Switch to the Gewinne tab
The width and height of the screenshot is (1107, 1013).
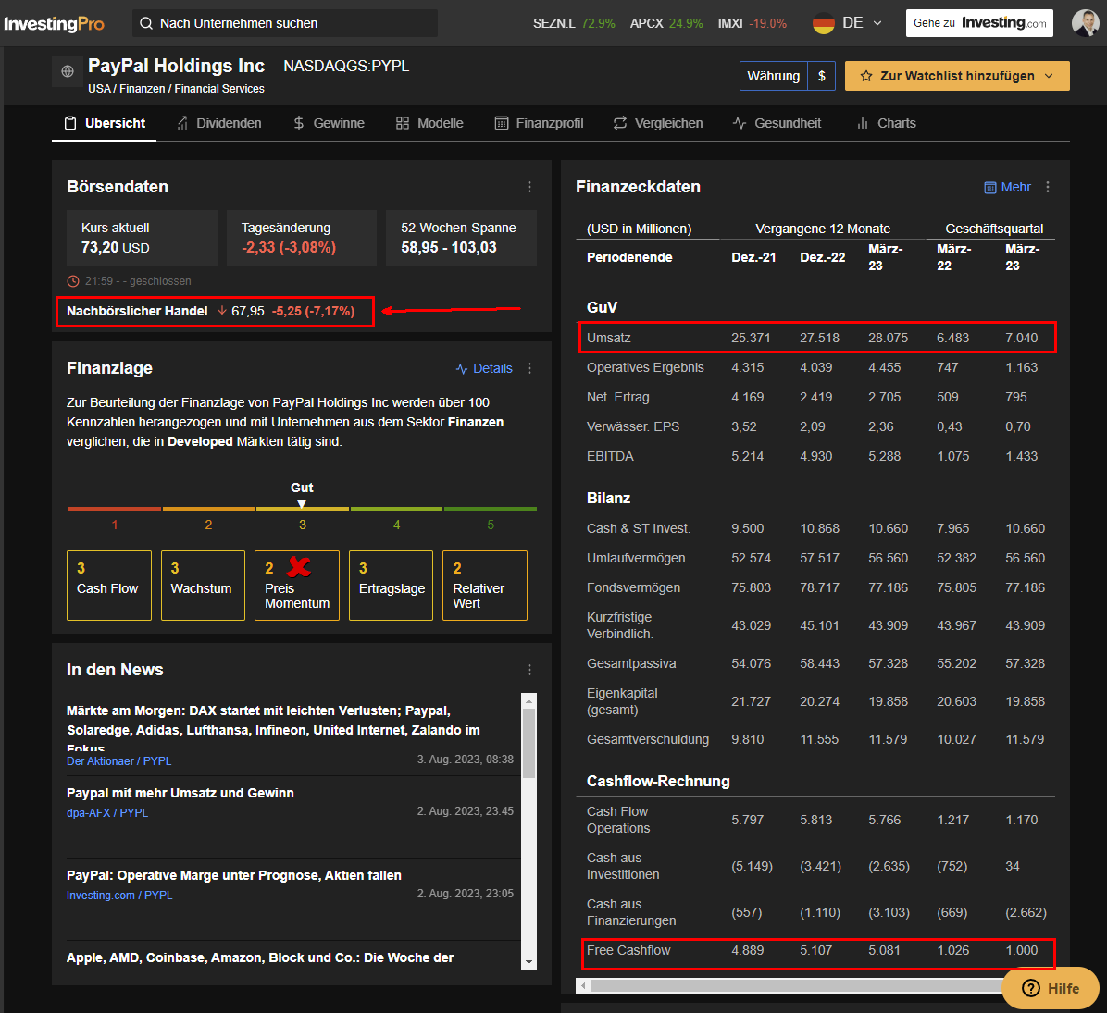tap(329, 123)
